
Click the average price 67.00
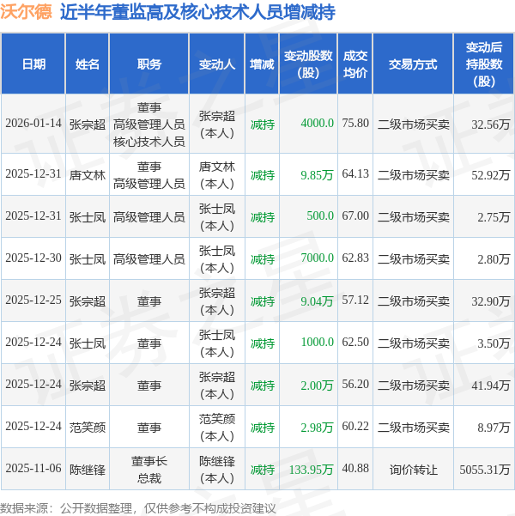(x=355, y=216)
